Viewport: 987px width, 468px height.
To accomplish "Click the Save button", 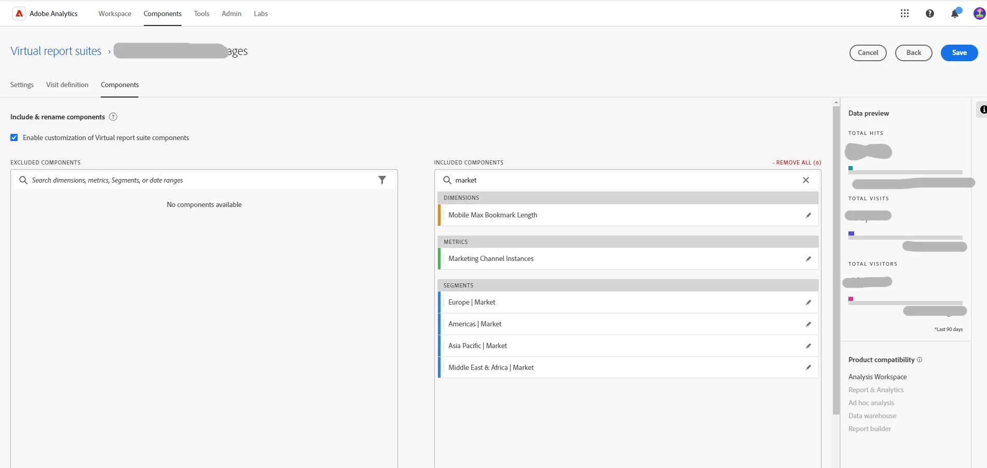I will (x=959, y=52).
